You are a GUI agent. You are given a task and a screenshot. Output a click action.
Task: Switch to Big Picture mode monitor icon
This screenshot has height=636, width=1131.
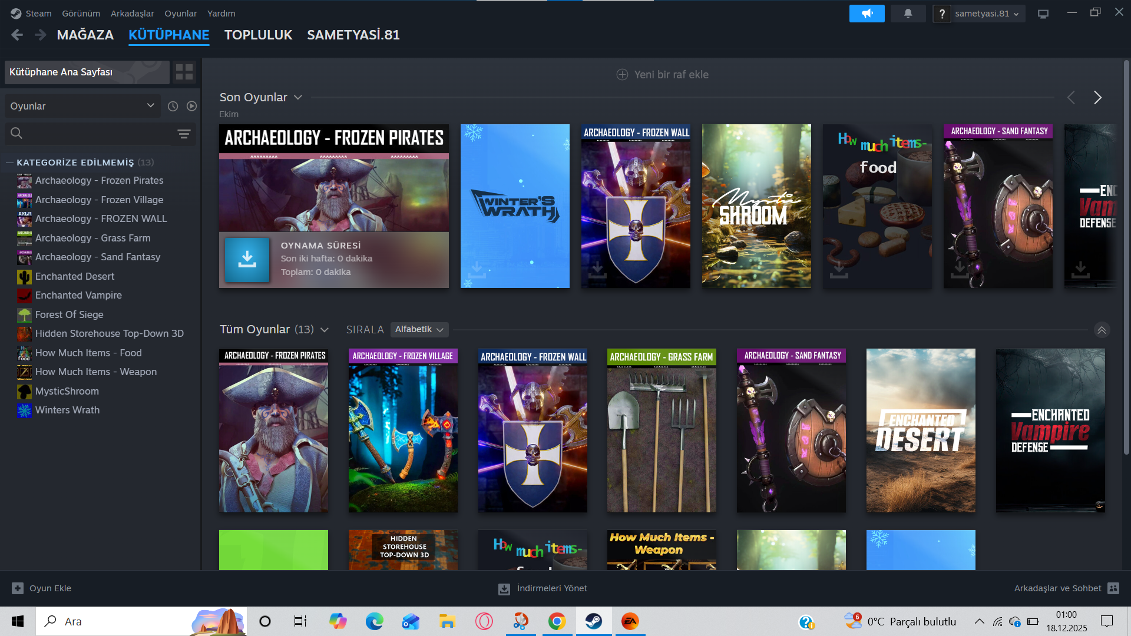tap(1043, 14)
